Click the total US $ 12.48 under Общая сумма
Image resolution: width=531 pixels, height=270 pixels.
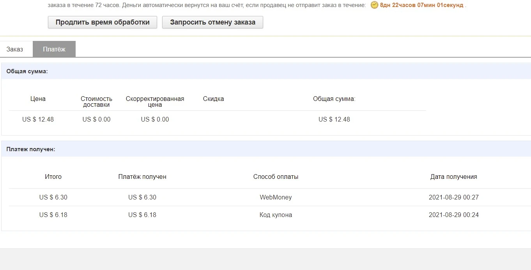tap(334, 119)
